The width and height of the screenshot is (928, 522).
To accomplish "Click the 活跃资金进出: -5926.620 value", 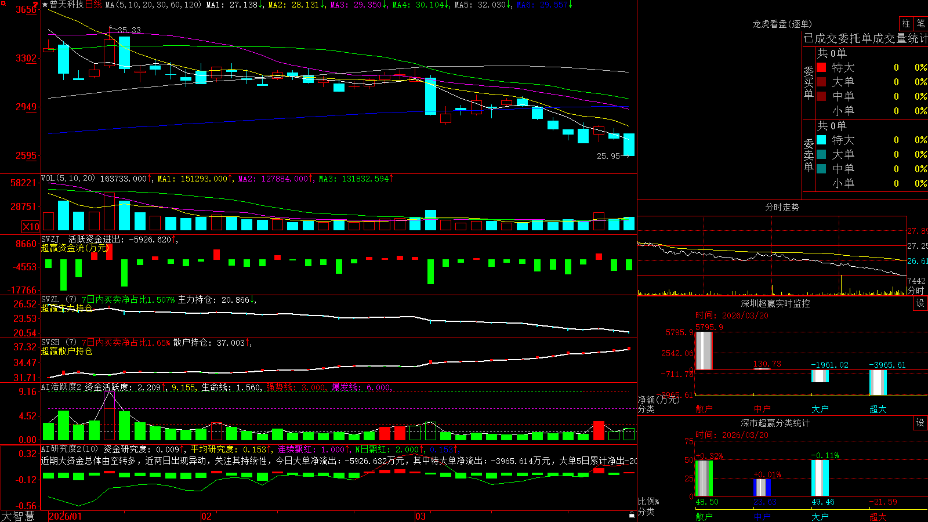I will pos(123,239).
